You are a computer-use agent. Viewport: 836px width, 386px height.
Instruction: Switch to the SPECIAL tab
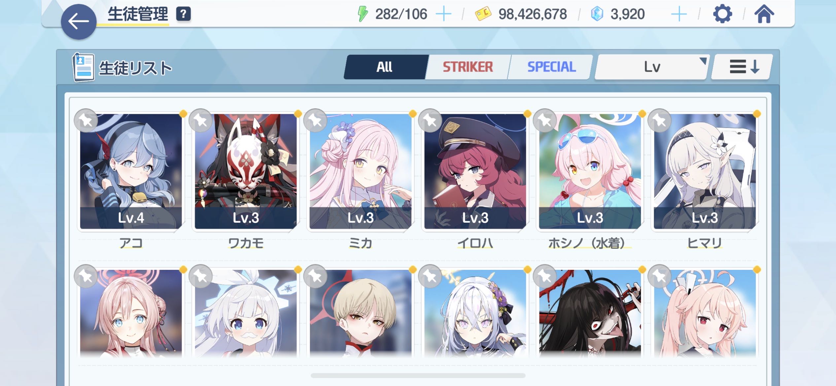(x=551, y=67)
